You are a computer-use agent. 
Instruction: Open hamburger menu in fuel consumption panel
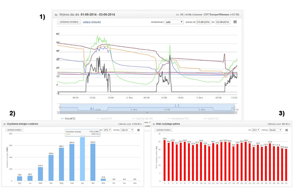[x=287, y=130]
